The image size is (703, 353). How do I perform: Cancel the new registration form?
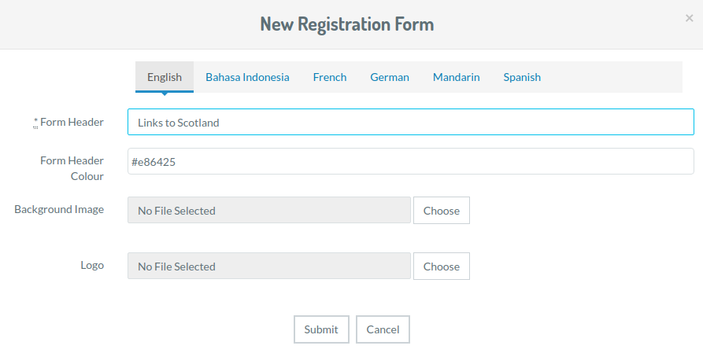pyautogui.click(x=383, y=329)
